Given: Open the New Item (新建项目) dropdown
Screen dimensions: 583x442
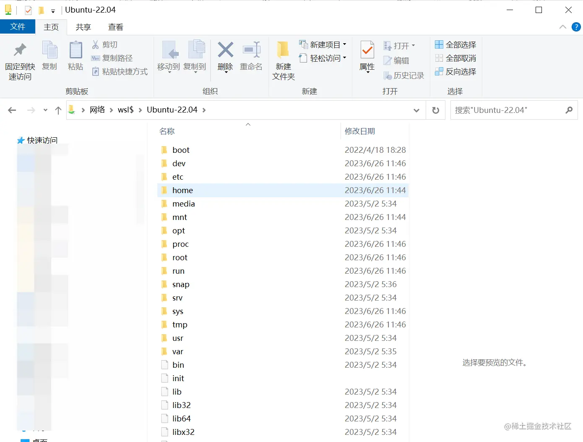Looking at the screenshot, I should [x=323, y=44].
